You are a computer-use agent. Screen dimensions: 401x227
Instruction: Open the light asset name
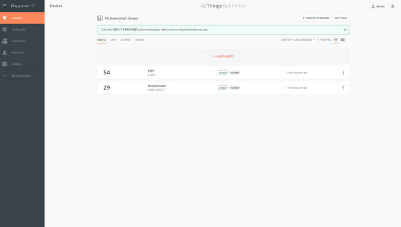(x=151, y=71)
